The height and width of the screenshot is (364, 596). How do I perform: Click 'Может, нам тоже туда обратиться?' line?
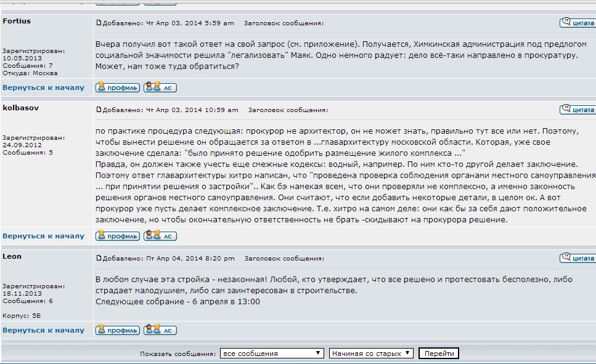click(167, 67)
